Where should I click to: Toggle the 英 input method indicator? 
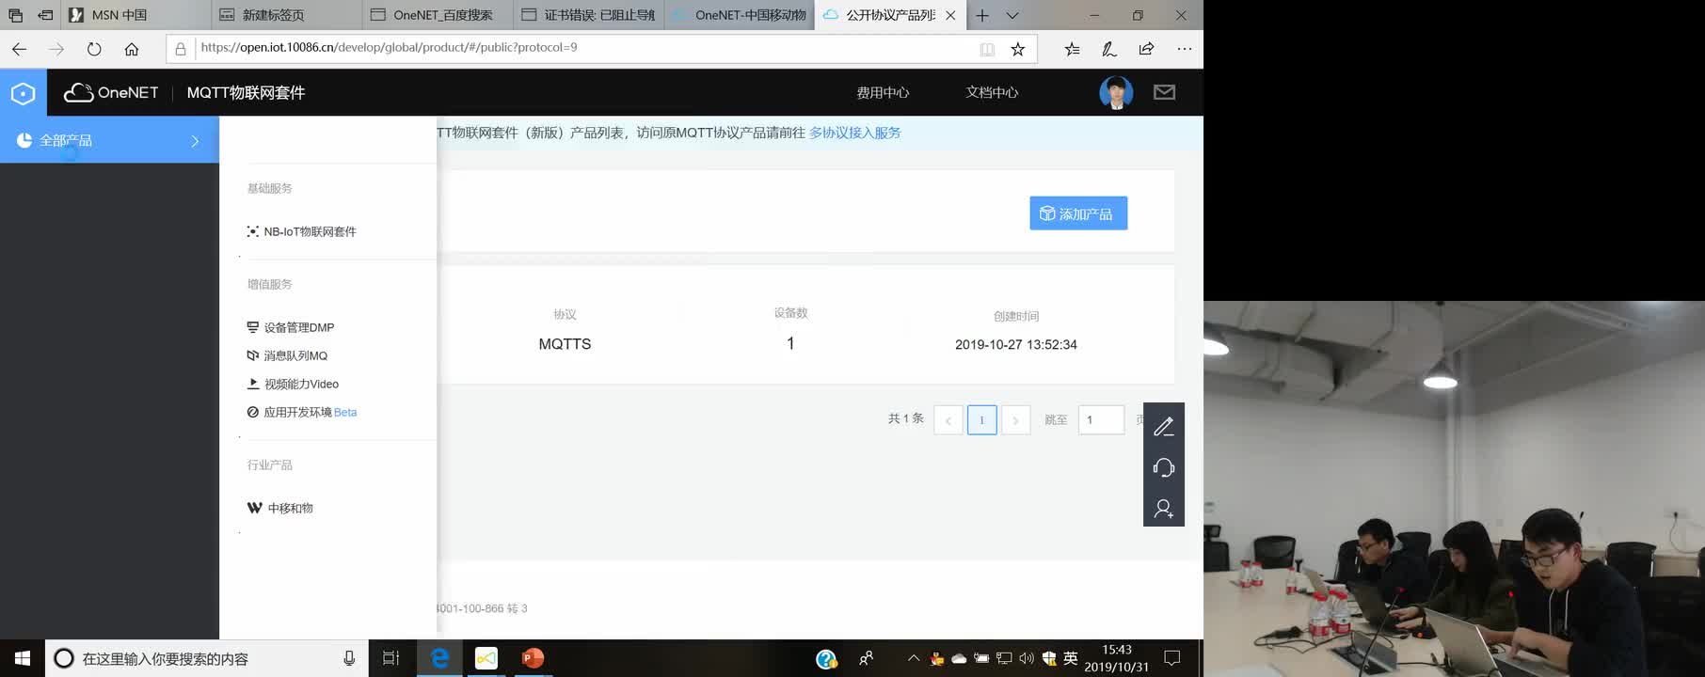pos(1070,658)
